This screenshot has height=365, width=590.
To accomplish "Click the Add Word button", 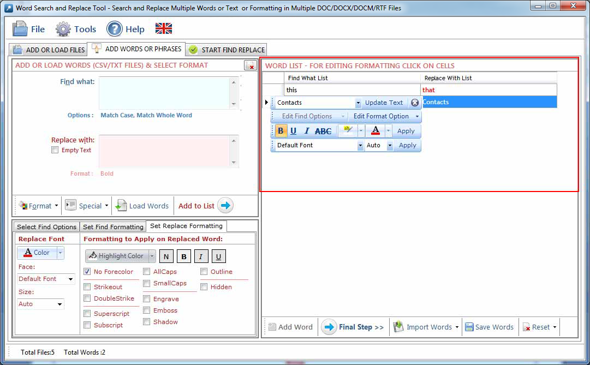I will click(x=290, y=327).
